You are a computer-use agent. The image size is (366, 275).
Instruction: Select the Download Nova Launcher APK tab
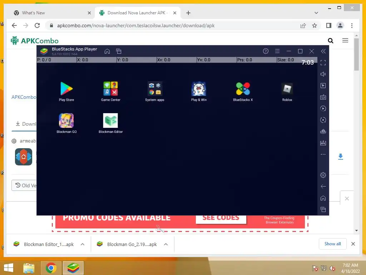[138, 13]
